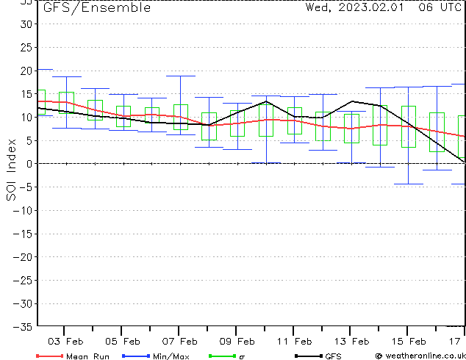Click the 11 Feb x-axis label

[x=295, y=342]
